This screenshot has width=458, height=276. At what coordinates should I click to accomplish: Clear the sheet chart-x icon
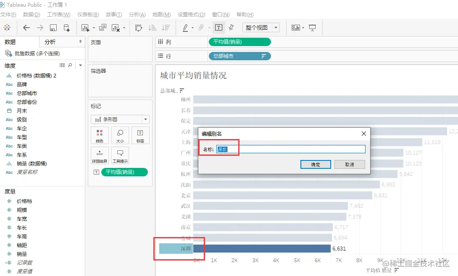point(116,28)
